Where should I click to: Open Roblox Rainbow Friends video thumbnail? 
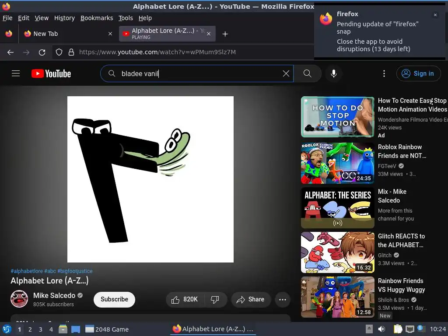(x=337, y=163)
